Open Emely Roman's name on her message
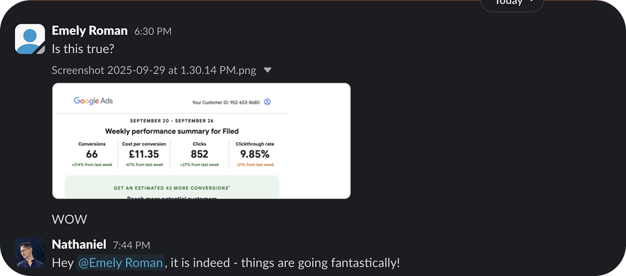This screenshot has width=626, height=276. (x=90, y=31)
